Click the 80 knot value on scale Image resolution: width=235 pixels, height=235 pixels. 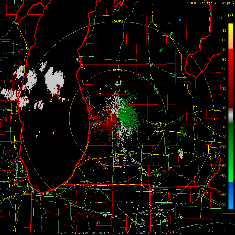[224, 40]
